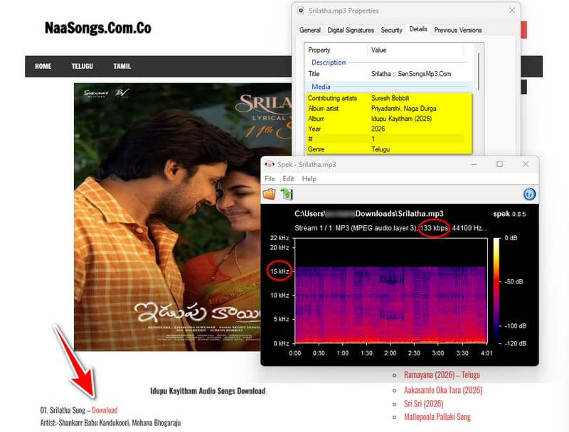569x432 pixels.
Task: Select the Genre value 'Telugu'
Action: [381, 149]
